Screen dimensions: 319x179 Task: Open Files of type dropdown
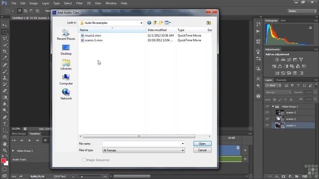click(x=144, y=150)
